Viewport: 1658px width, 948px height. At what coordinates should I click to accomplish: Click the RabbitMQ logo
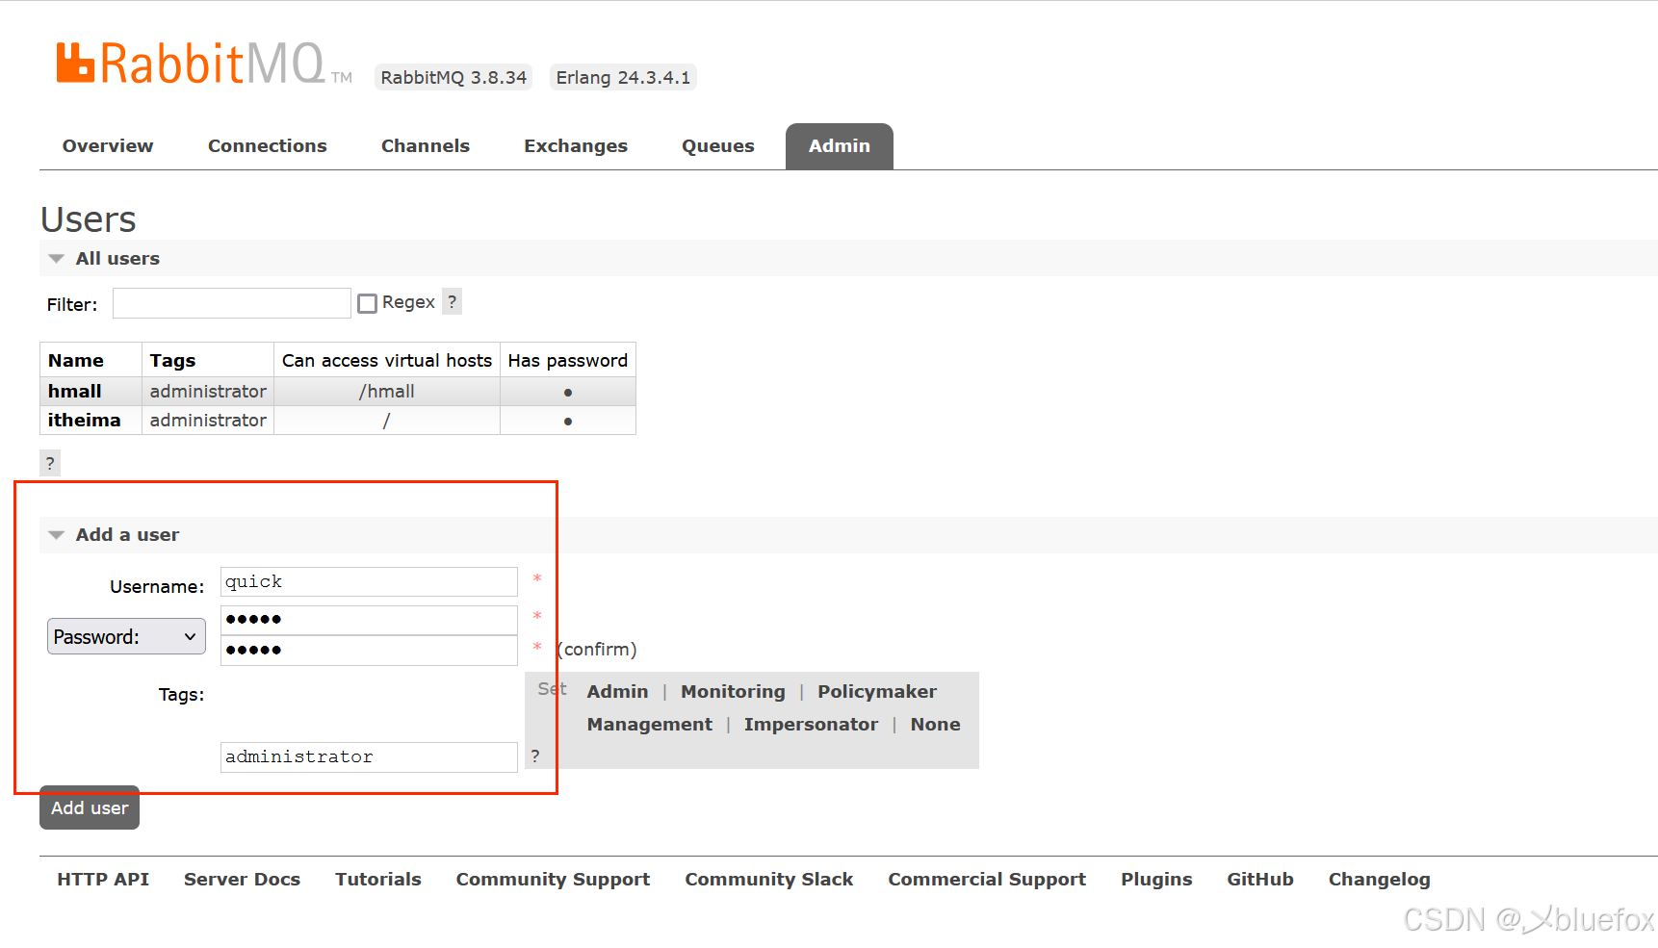[203, 64]
